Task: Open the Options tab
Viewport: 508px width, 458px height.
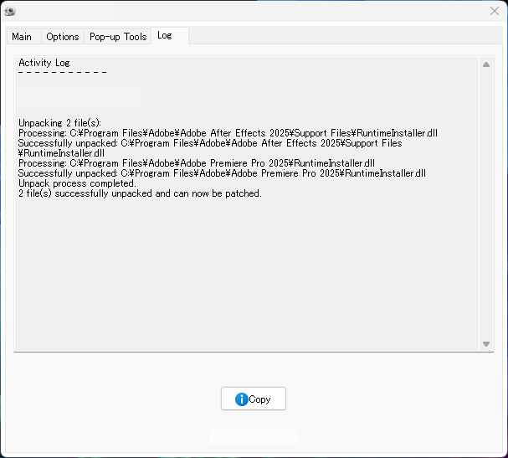Action: (63, 37)
